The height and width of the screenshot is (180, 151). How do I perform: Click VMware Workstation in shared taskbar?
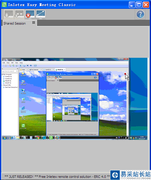57,138
